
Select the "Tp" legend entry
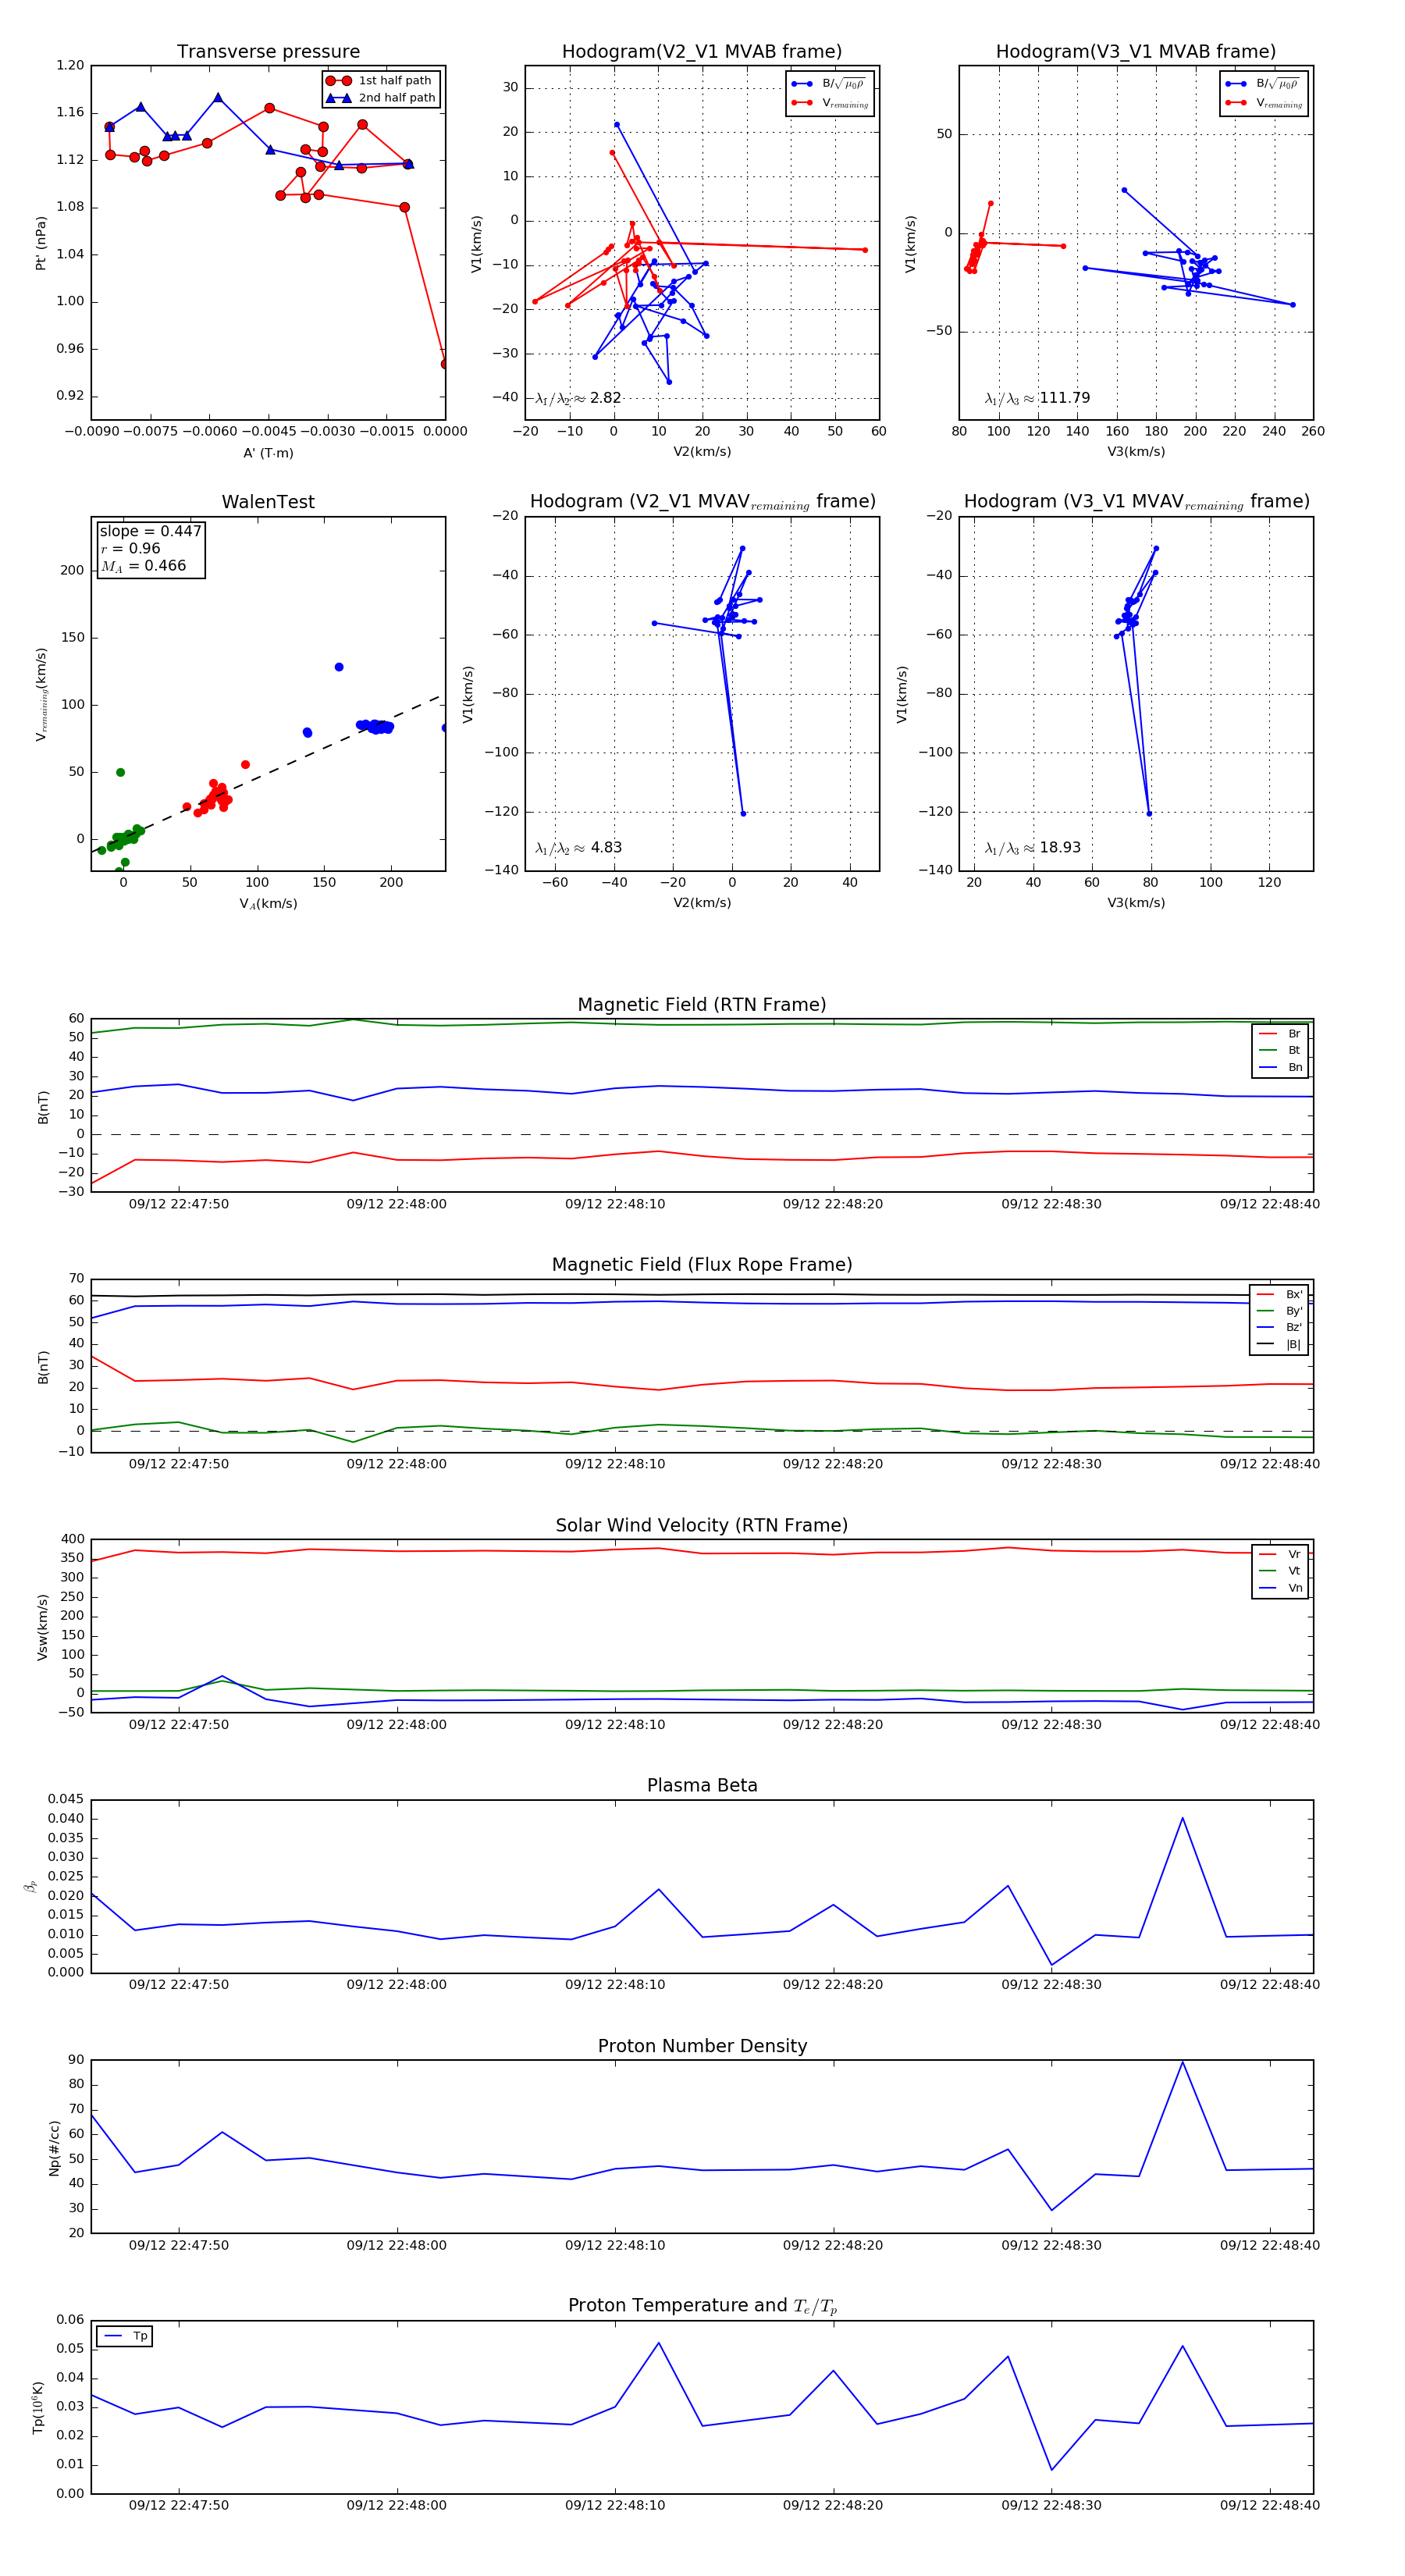click(x=125, y=2336)
